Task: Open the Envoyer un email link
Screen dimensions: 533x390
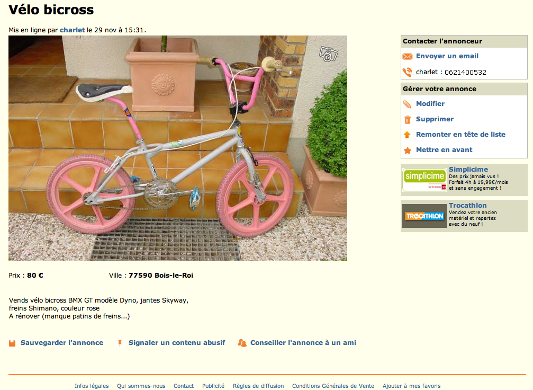Action: click(x=447, y=56)
